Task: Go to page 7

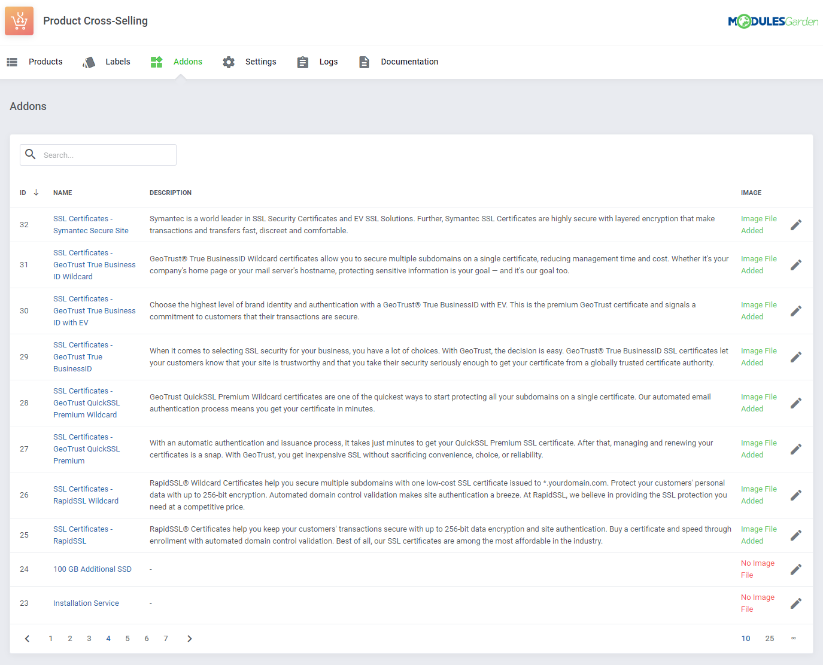Action: coord(166,639)
